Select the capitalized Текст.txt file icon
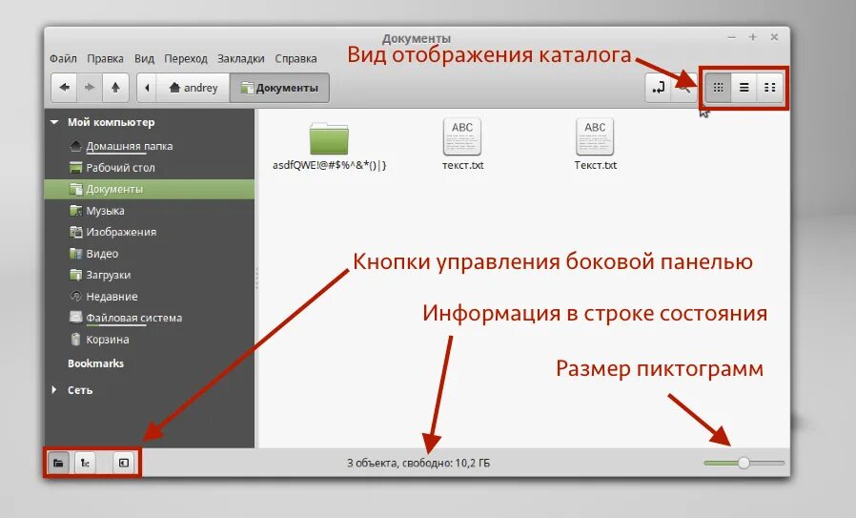This screenshot has height=518, width=856. click(595, 136)
